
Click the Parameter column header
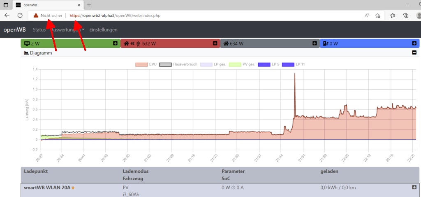click(x=233, y=171)
